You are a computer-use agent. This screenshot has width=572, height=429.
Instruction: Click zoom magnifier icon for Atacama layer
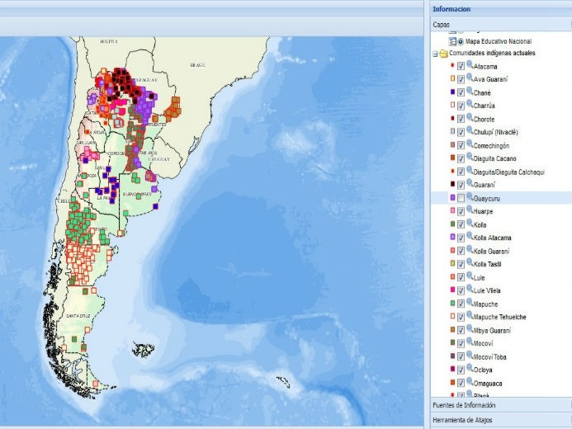(x=469, y=65)
